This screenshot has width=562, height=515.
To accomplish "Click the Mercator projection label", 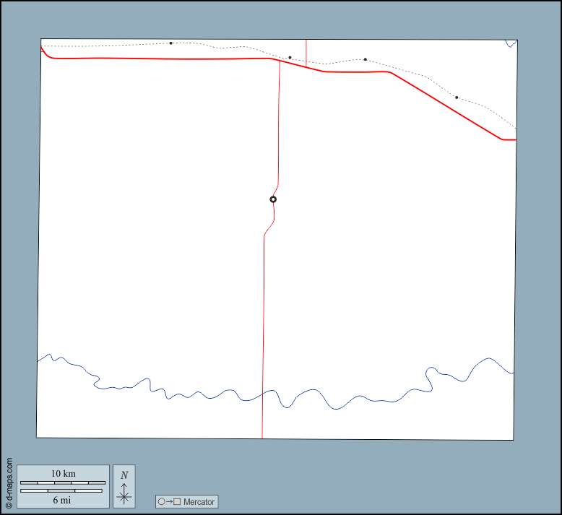I will 199,501.
